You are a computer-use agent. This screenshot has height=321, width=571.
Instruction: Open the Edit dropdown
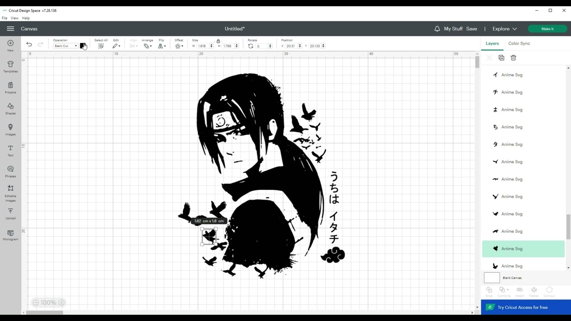116,46
